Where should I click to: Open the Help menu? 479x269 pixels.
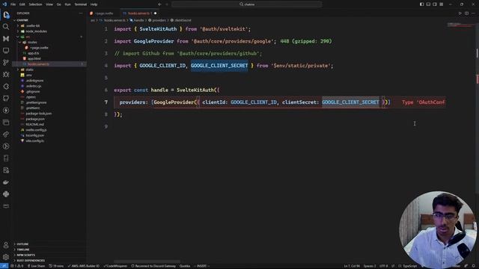(94, 4)
